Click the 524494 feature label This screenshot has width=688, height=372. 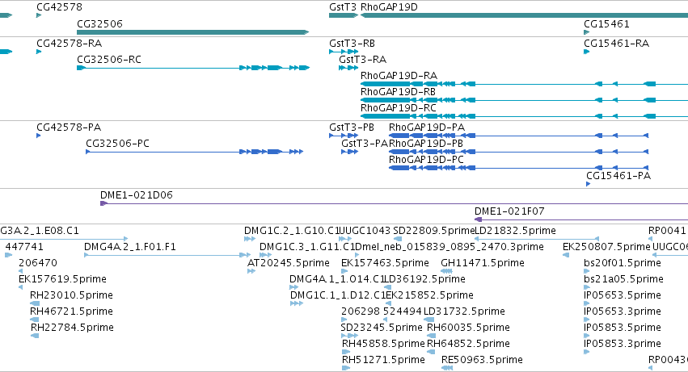click(403, 312)
